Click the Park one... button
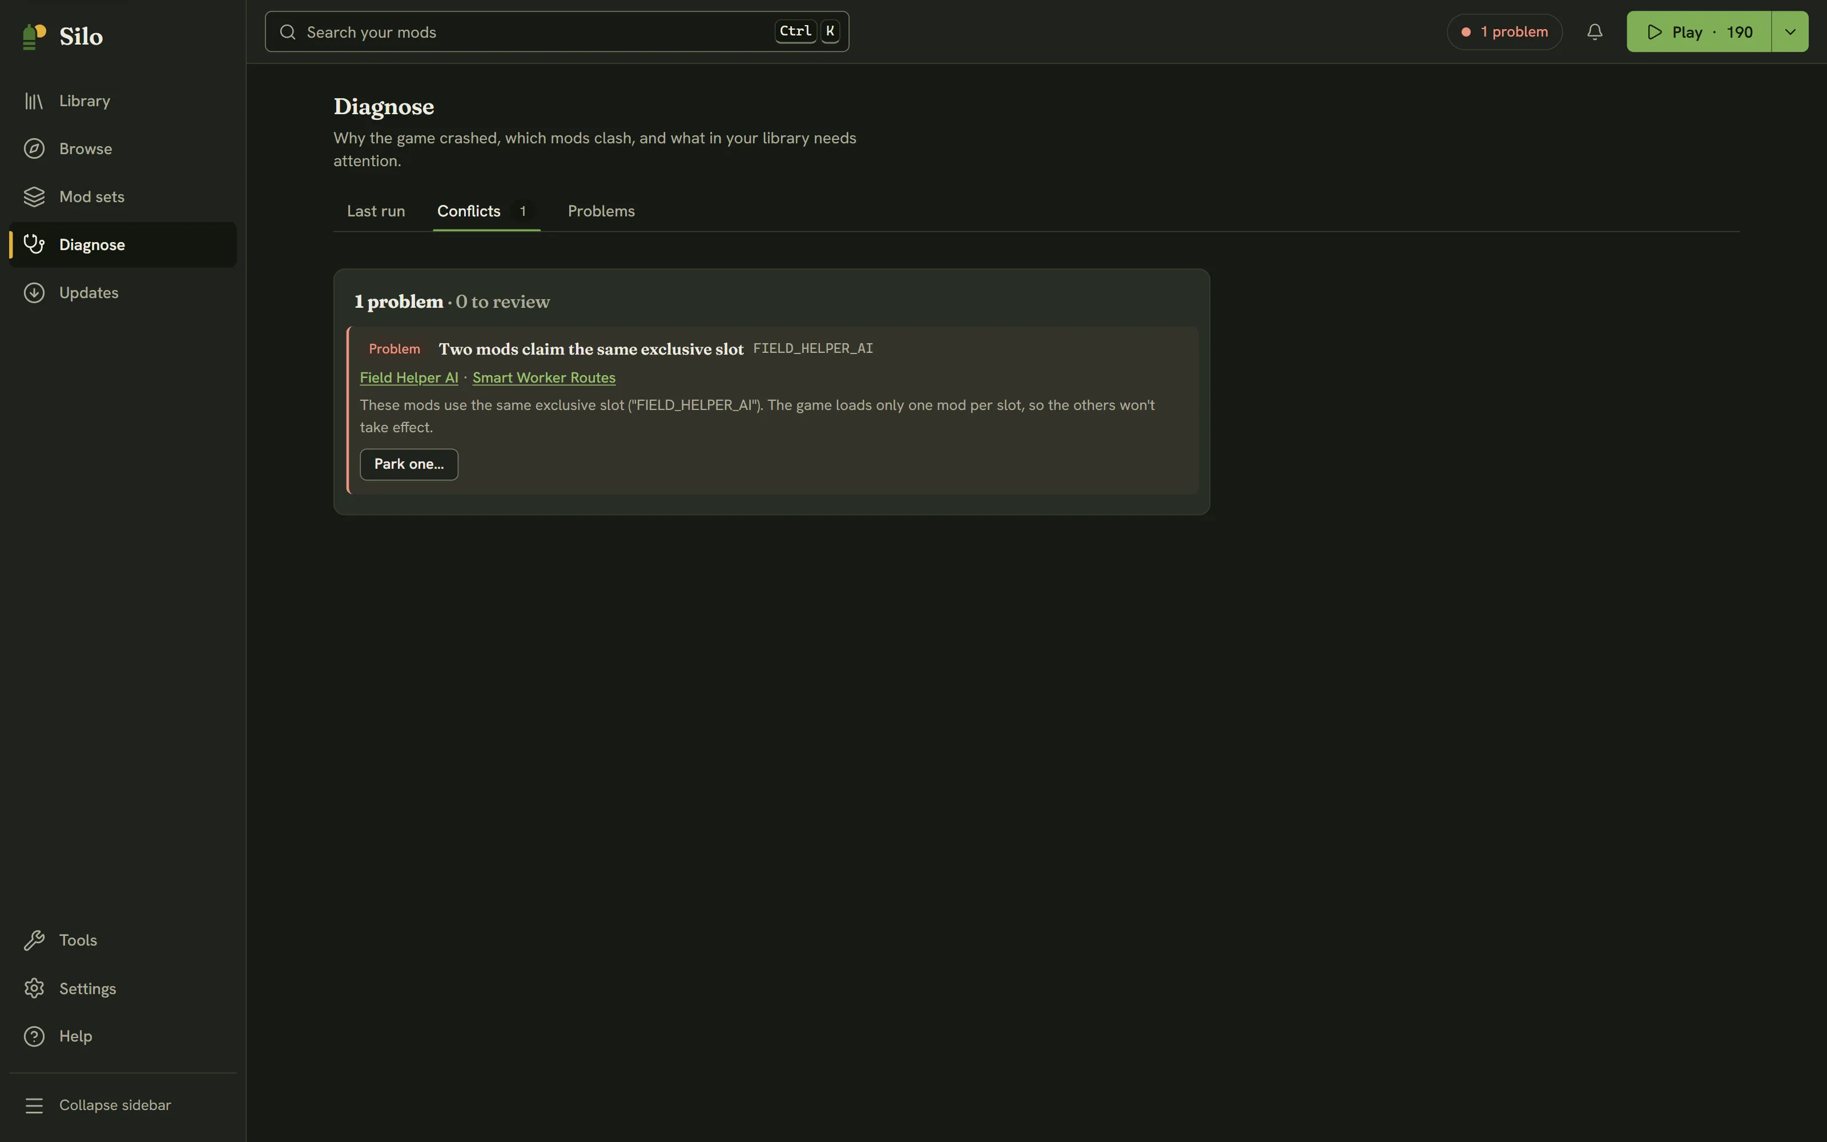The image size is (1827, 1142). click(409, 464)
